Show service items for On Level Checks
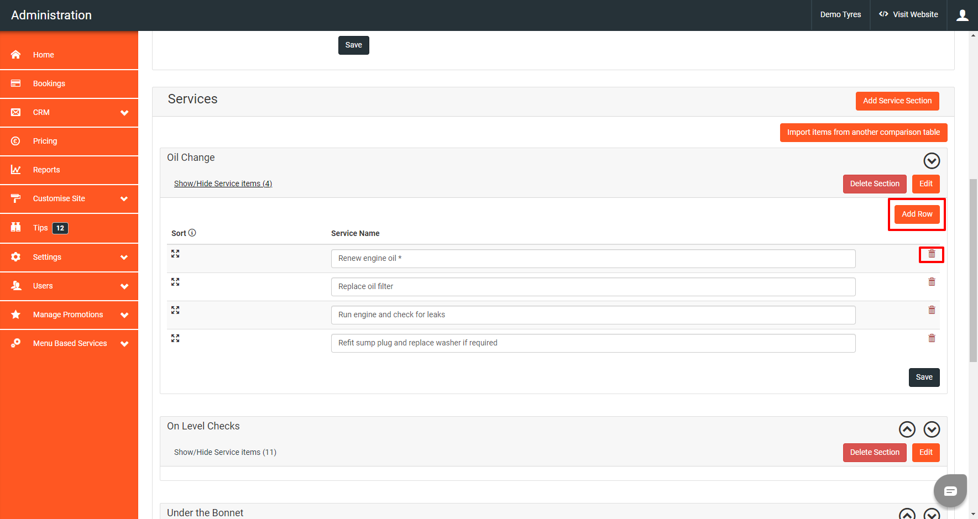The width and height of the screenshot is (978, 519). tap(225, 452)
